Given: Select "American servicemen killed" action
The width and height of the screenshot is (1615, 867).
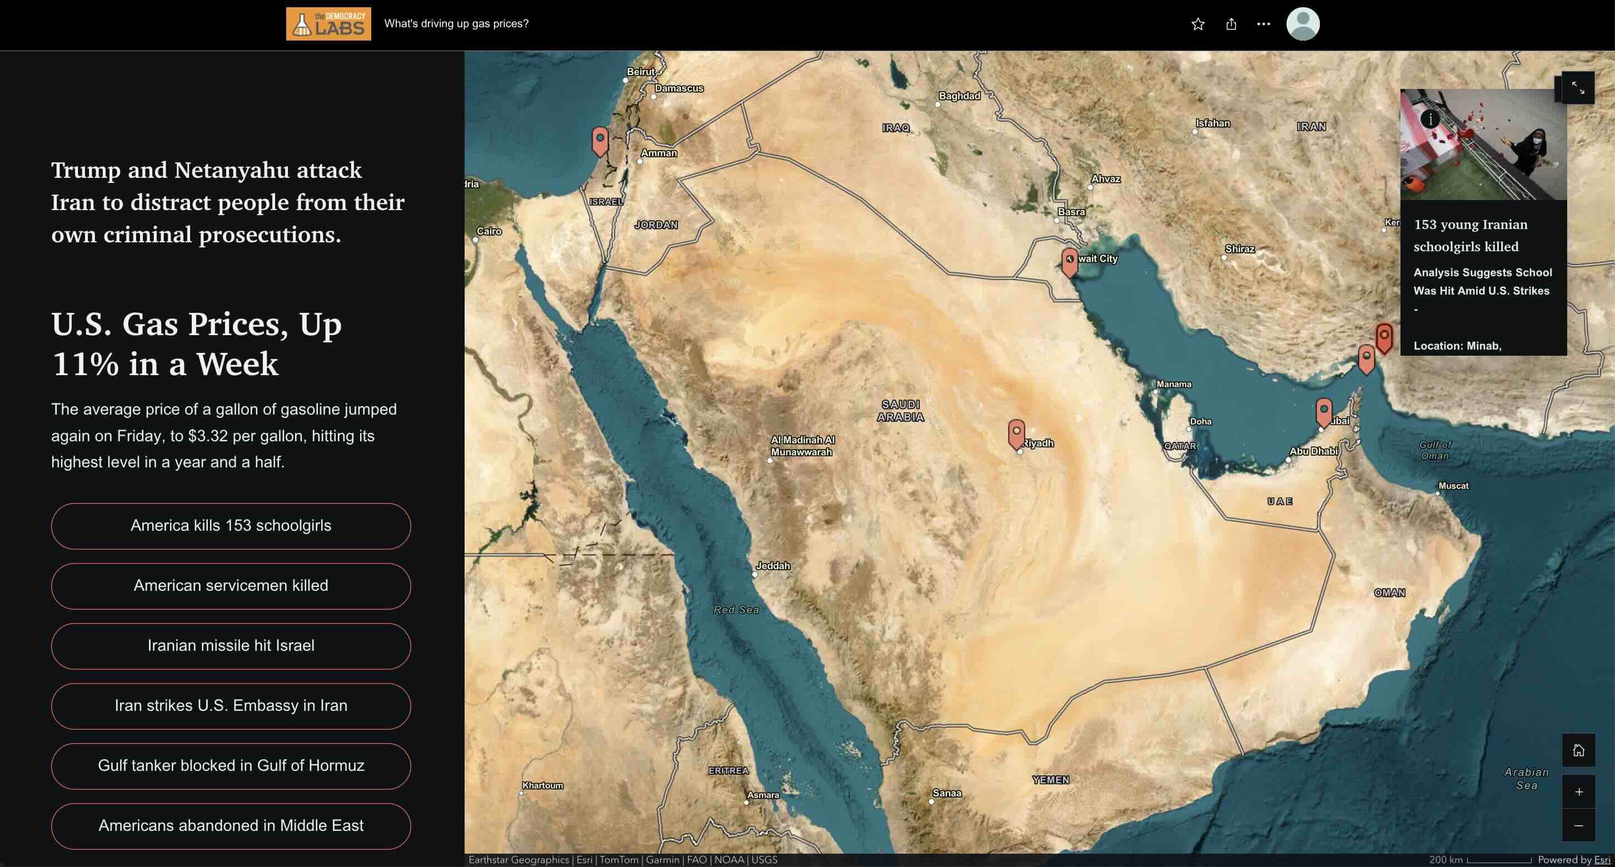Looking at the screenshot, I should (231, 586).
